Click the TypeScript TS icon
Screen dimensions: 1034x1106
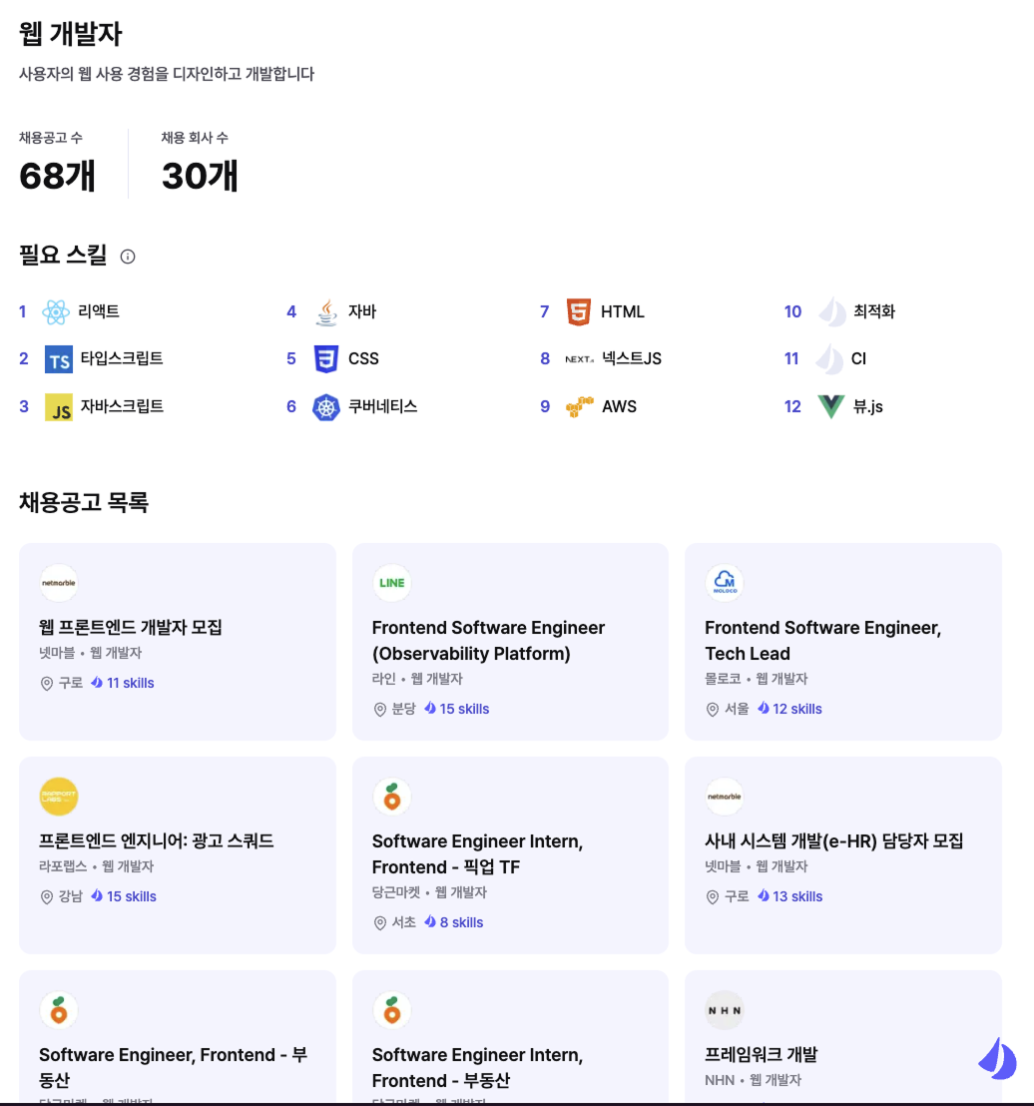(59, 359)
